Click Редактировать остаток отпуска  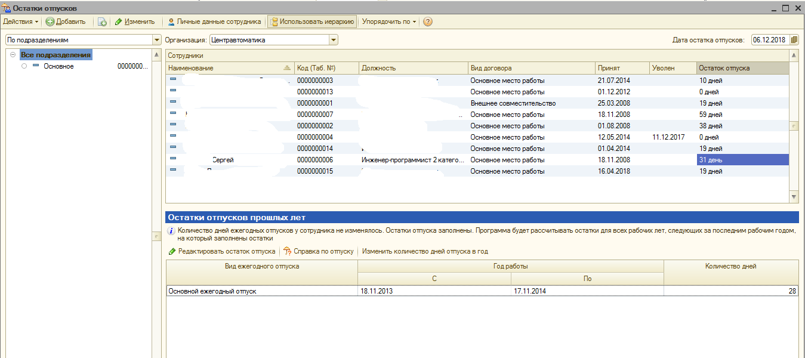tap(221, 251)
